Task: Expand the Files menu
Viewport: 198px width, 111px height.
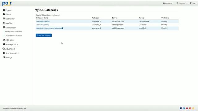Action: [8, 14]
